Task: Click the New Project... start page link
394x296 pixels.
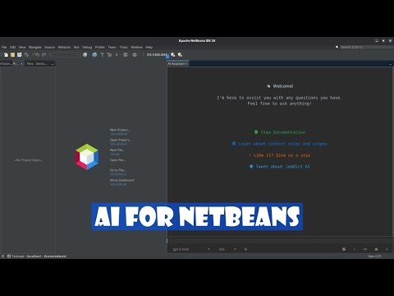Action: point(120,130)
